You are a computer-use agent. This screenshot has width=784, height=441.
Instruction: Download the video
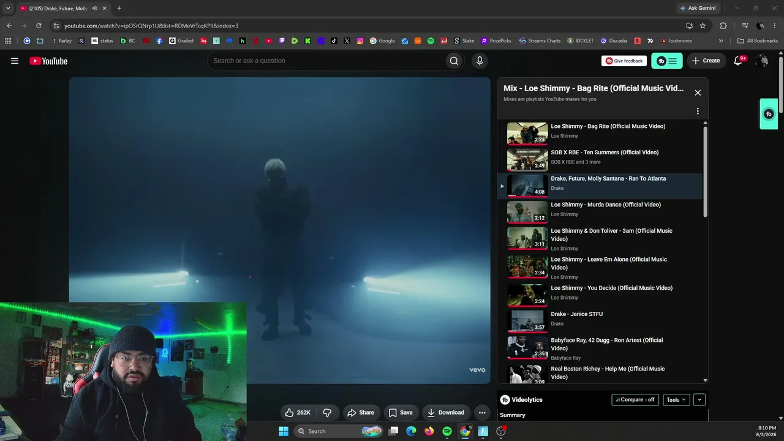(x=446, y=412)
